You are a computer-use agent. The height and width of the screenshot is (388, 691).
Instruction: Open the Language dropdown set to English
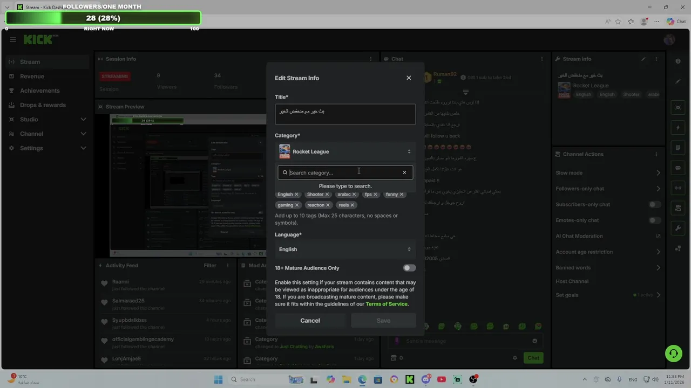345,249
